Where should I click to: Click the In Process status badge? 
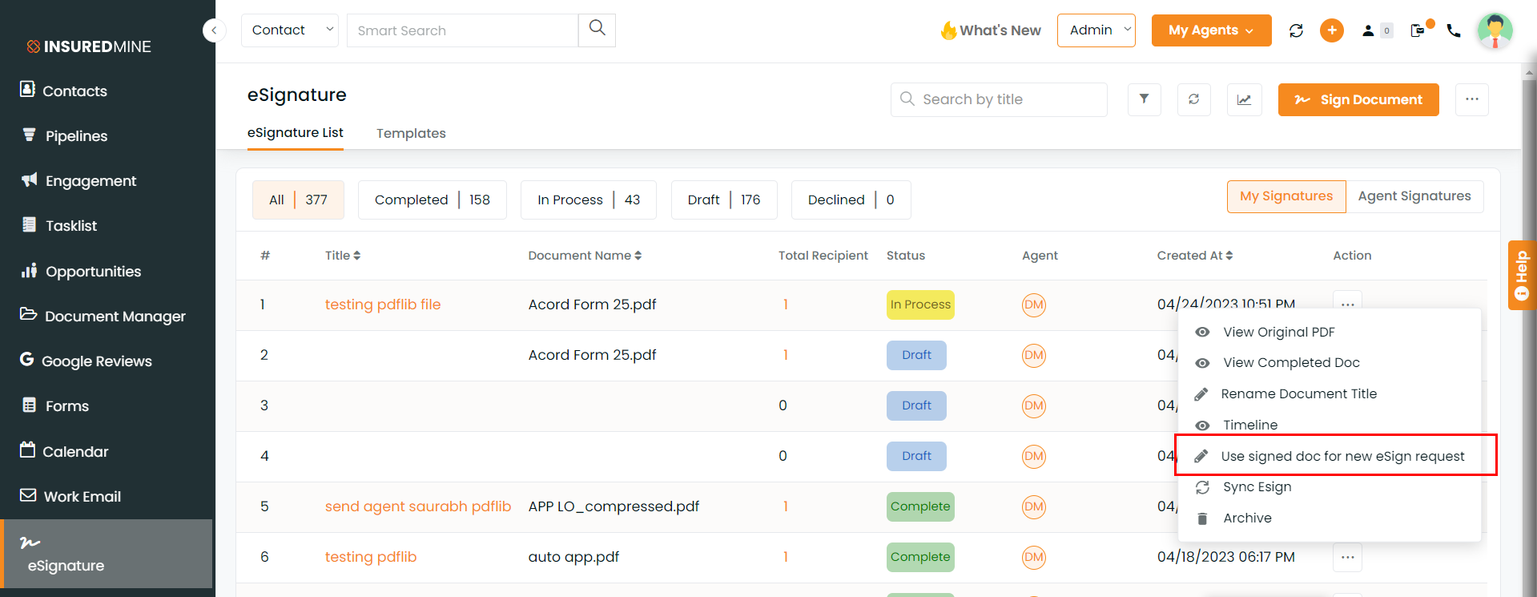(x=920, y=305)
